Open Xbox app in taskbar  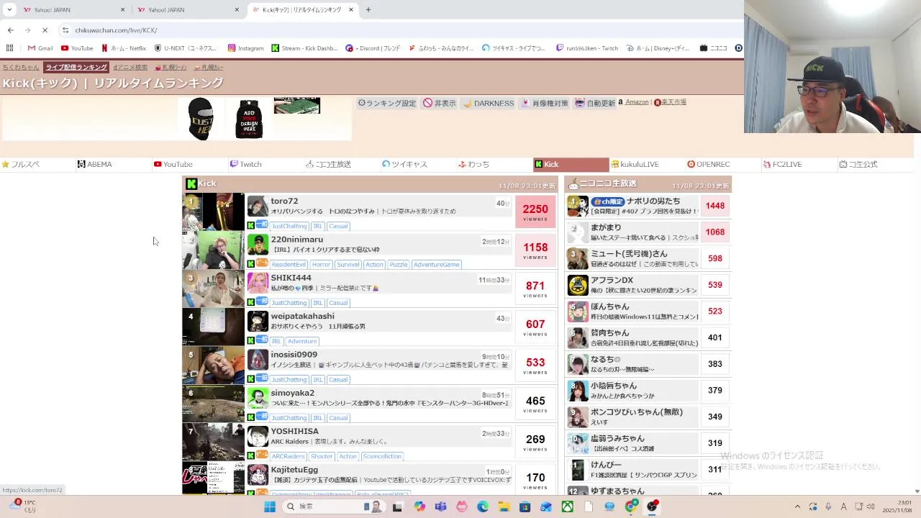point(568,506)
